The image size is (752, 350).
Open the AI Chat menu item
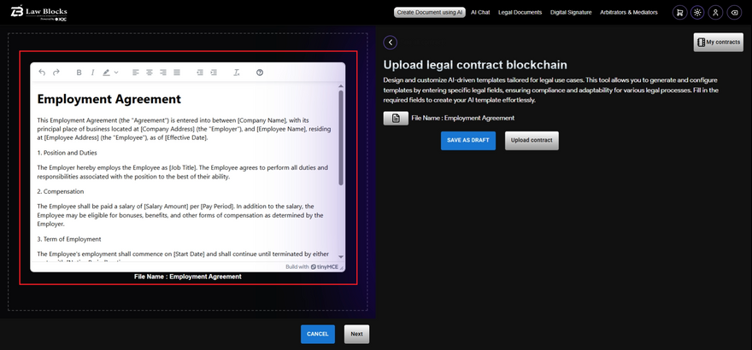(480, 13)
